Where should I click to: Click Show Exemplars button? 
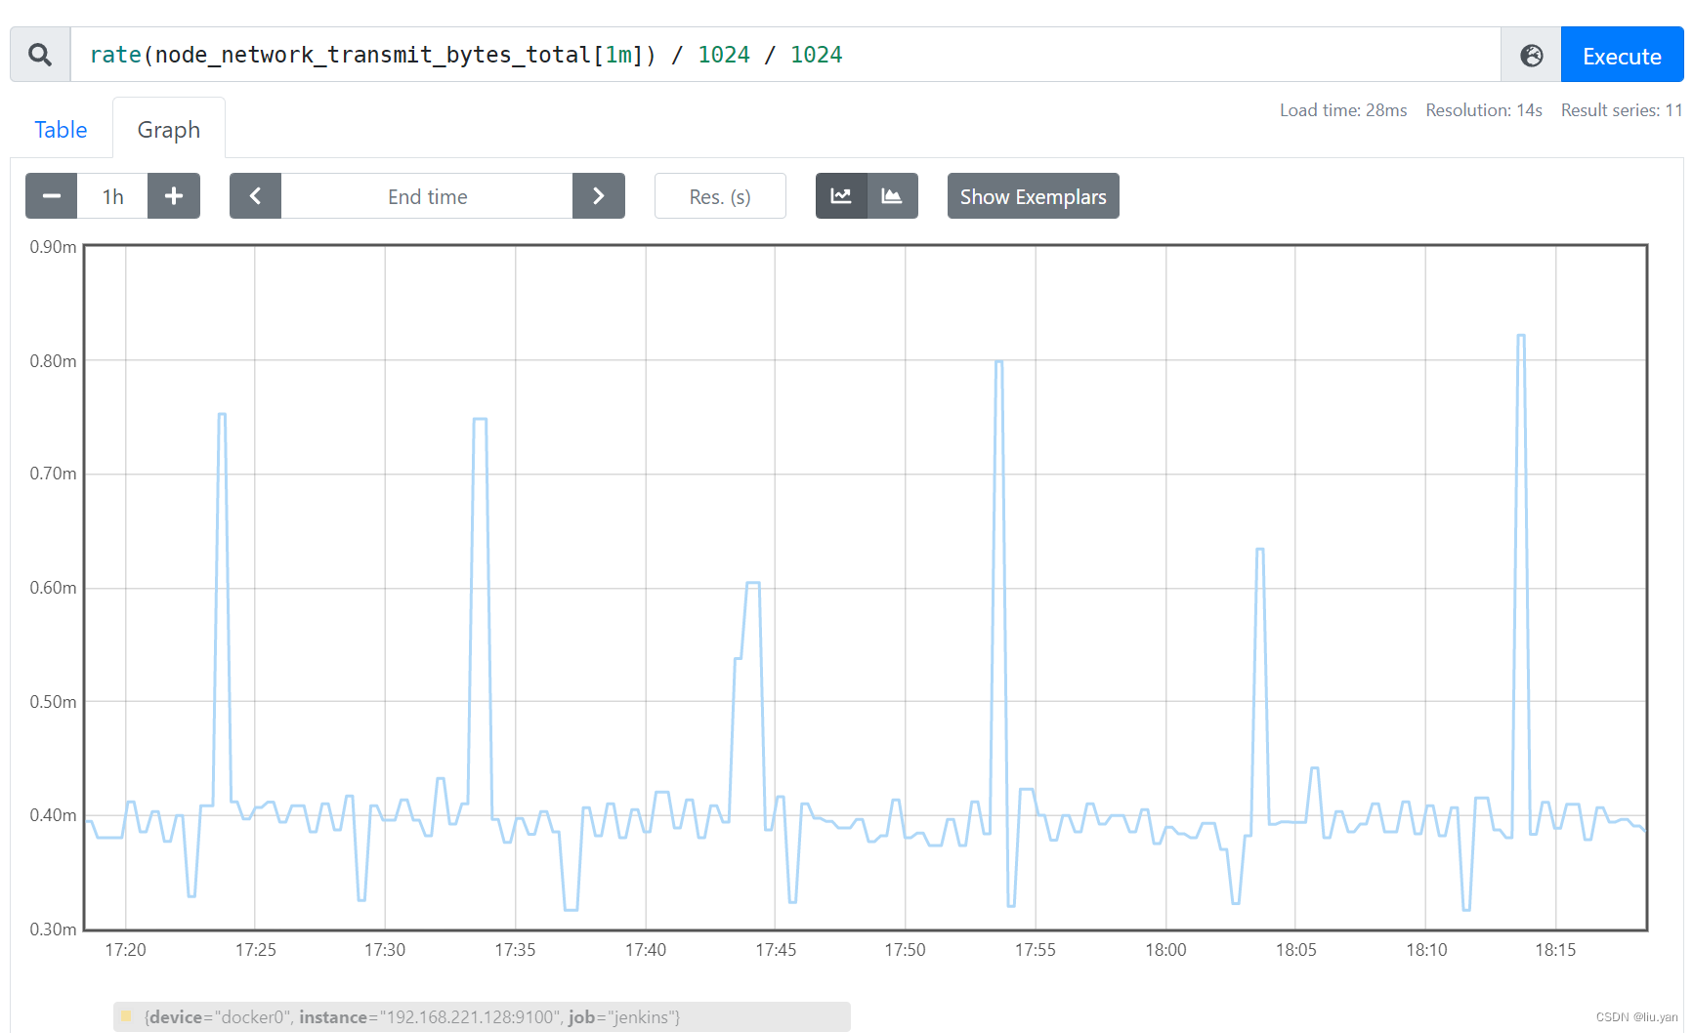coord(1033,196)
